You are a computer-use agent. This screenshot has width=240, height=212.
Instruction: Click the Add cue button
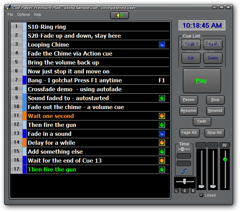191,45
